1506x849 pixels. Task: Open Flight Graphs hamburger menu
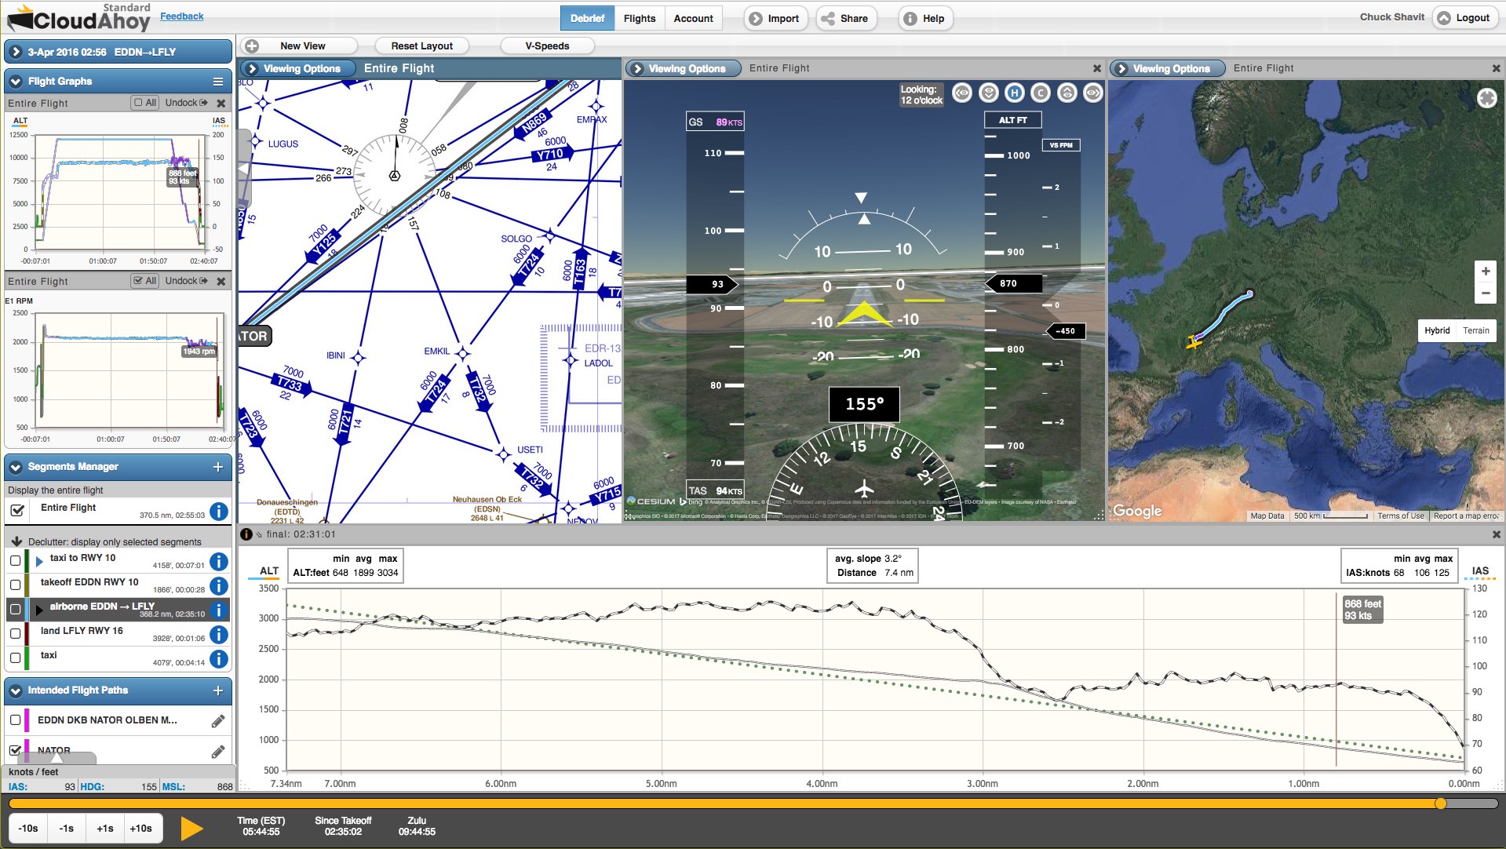[218, 82]
